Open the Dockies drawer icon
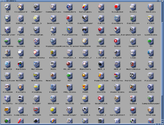 (151, 7)
